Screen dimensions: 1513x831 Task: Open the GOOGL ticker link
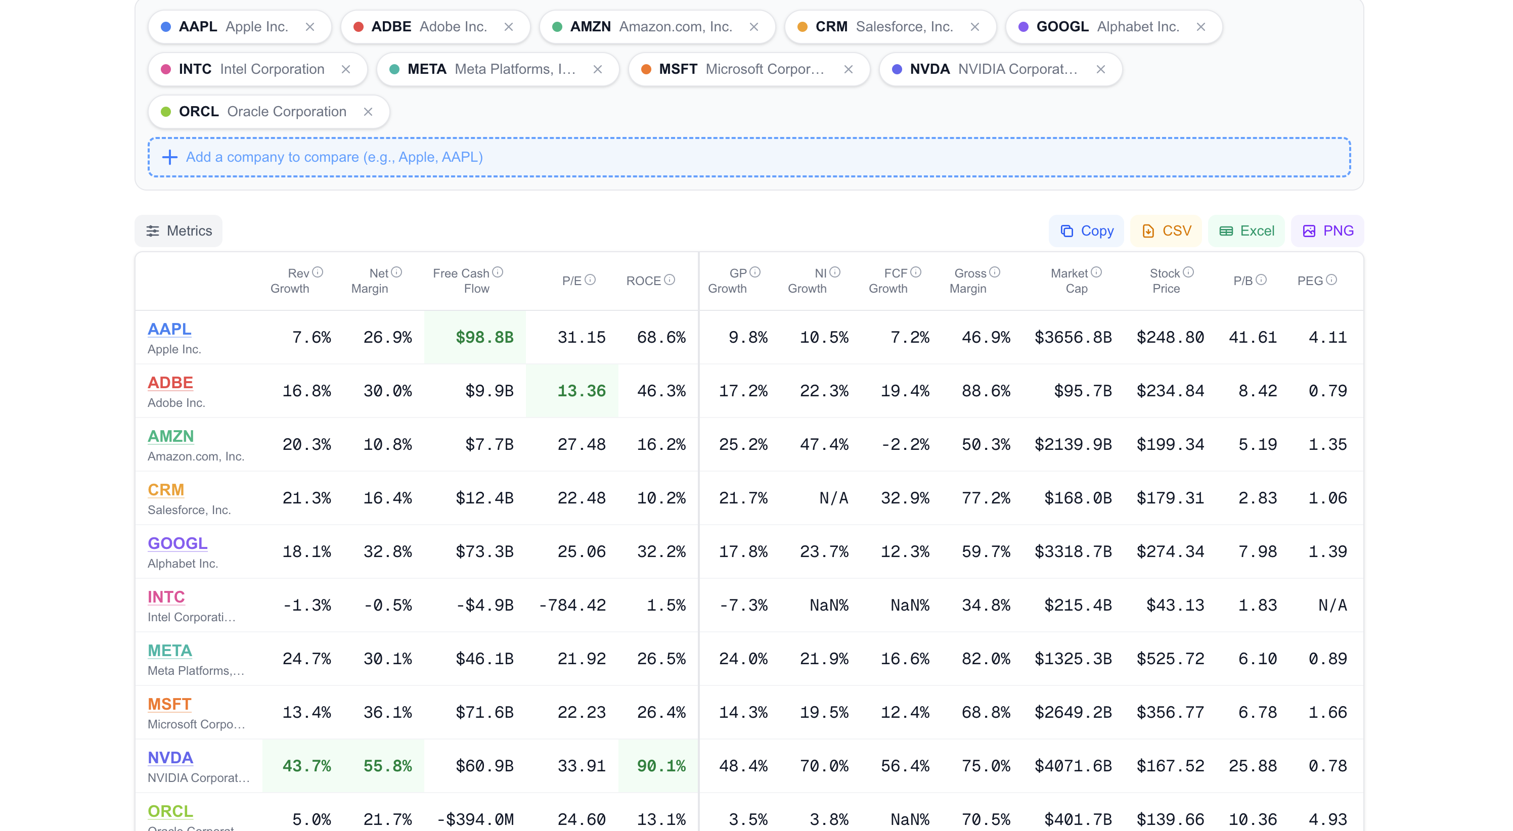[177, 543]
